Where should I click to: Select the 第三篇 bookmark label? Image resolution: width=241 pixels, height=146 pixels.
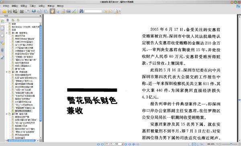click(x=19, y=114)
